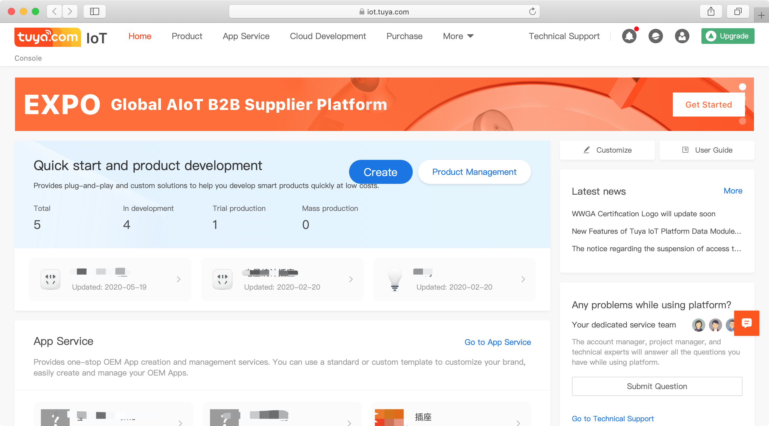Click the Total count 5
This screenshot has height=426, width=769.
point(37,225)
